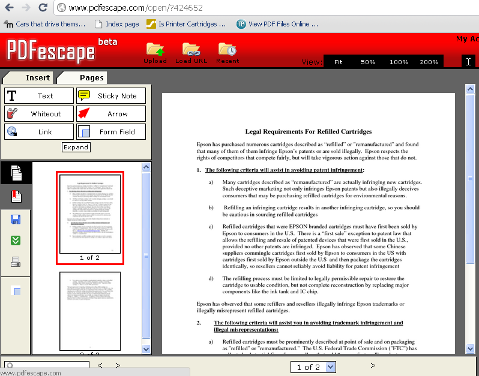Switch to the Pages tab
The width and height of the screenshot is (479, 376).
click(x=91, y=77)
